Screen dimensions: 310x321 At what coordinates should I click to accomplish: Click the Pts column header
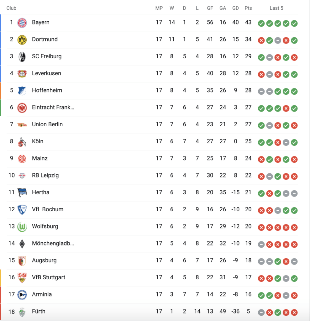pos(248,8)
